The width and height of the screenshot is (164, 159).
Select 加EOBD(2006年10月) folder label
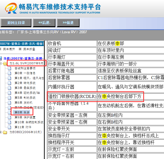25,132
